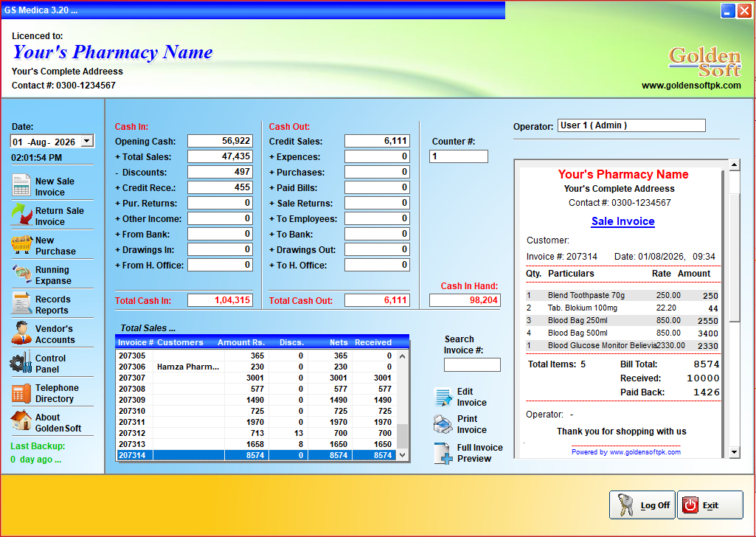756x537 pixels.
Task: Select invoice row 207308
Action: [x=257, y=389]
